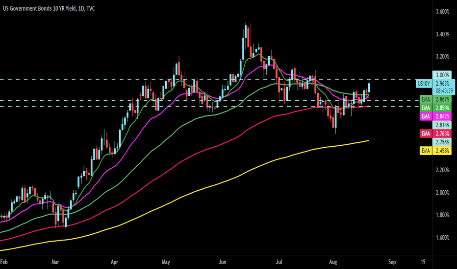Select the 3.000% horizontal line price label
457x269 pixels.
(x=442, y=75)
